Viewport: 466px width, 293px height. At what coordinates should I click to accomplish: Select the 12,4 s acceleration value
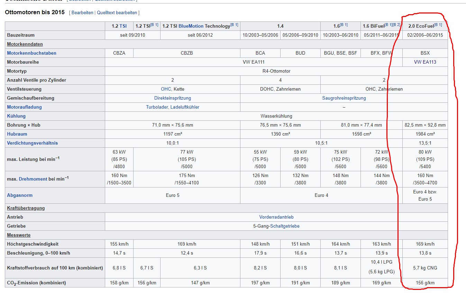pyautogui.click(x=187, y=253)
